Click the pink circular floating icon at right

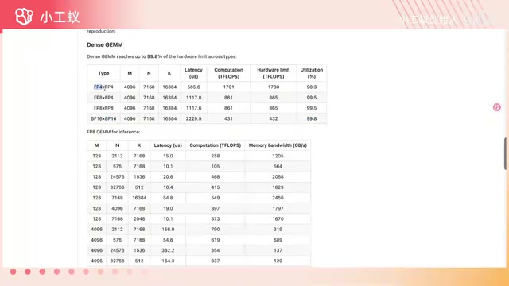pyautogui.click(x=496, y=107)
